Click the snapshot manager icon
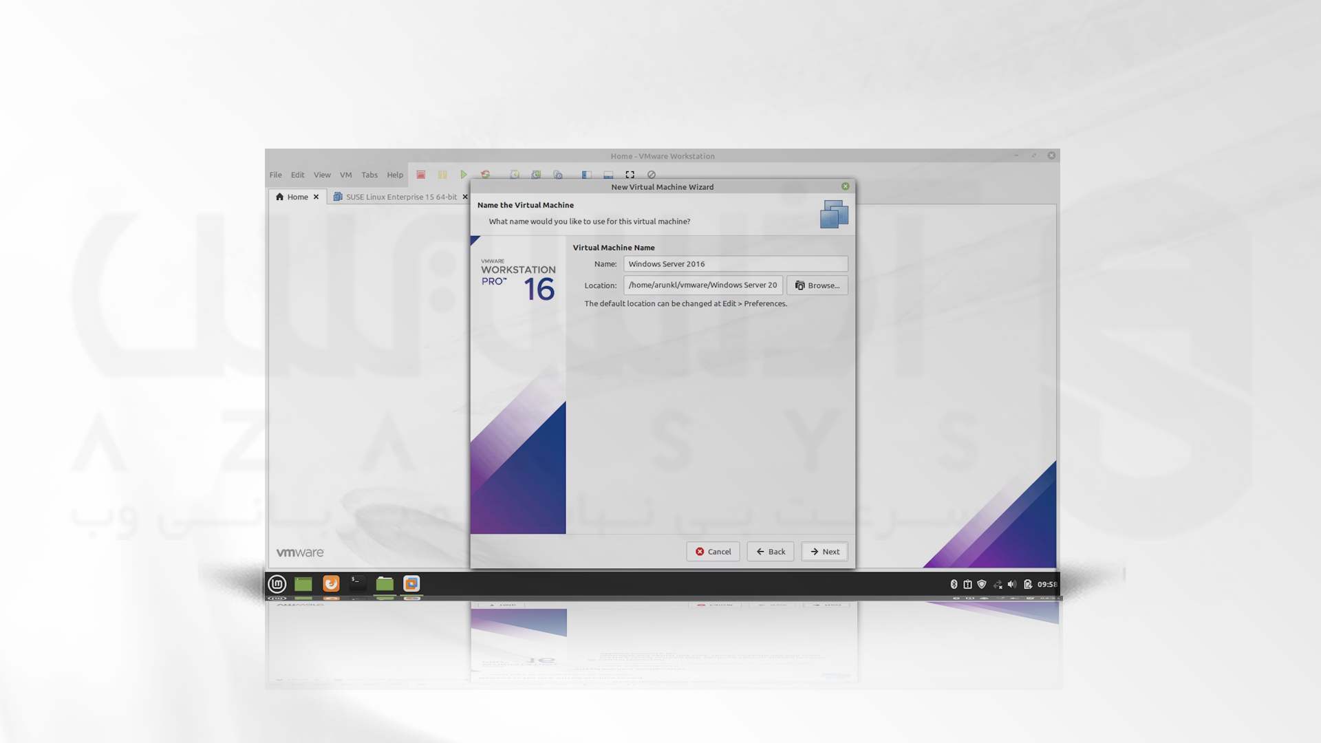The height and width of the screenshot is (743, 1321). [556, 174]
